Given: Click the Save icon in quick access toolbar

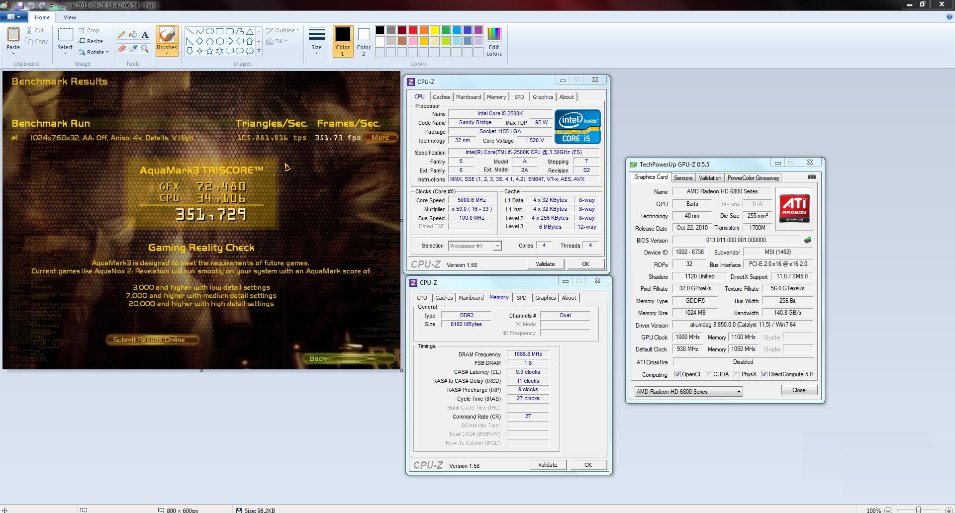Looking at the screenshot, I should (x=20, y=5).
